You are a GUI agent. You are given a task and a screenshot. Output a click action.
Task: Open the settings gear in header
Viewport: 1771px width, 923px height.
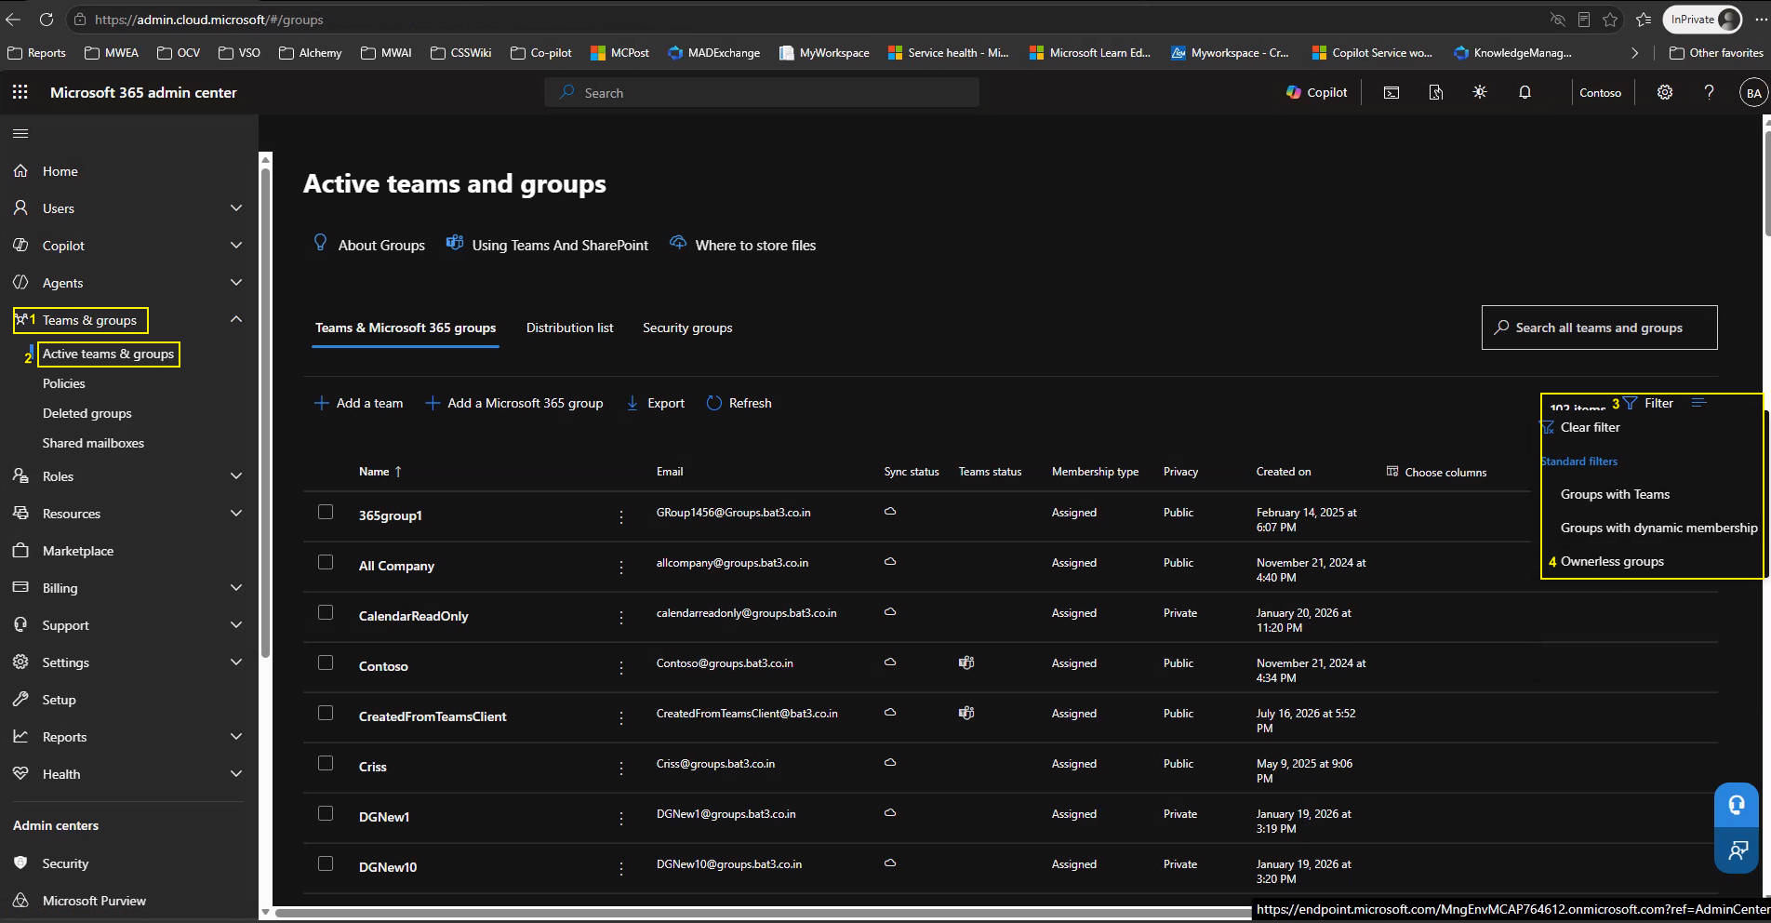click(1665, 92)
